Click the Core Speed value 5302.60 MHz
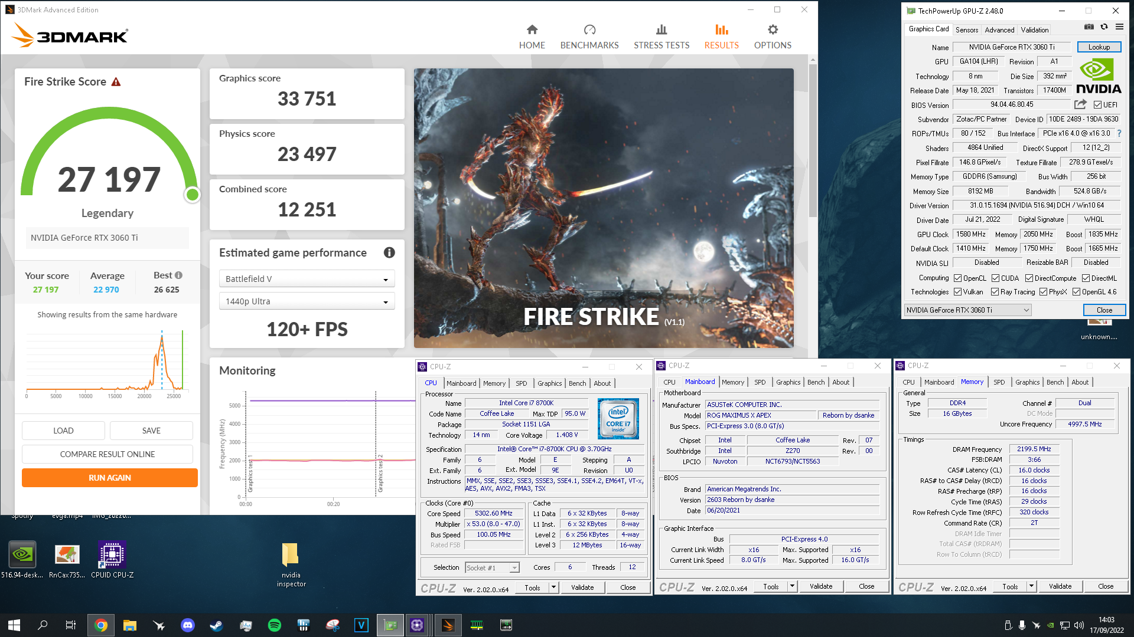1134x637 pixels. (494, 514)
